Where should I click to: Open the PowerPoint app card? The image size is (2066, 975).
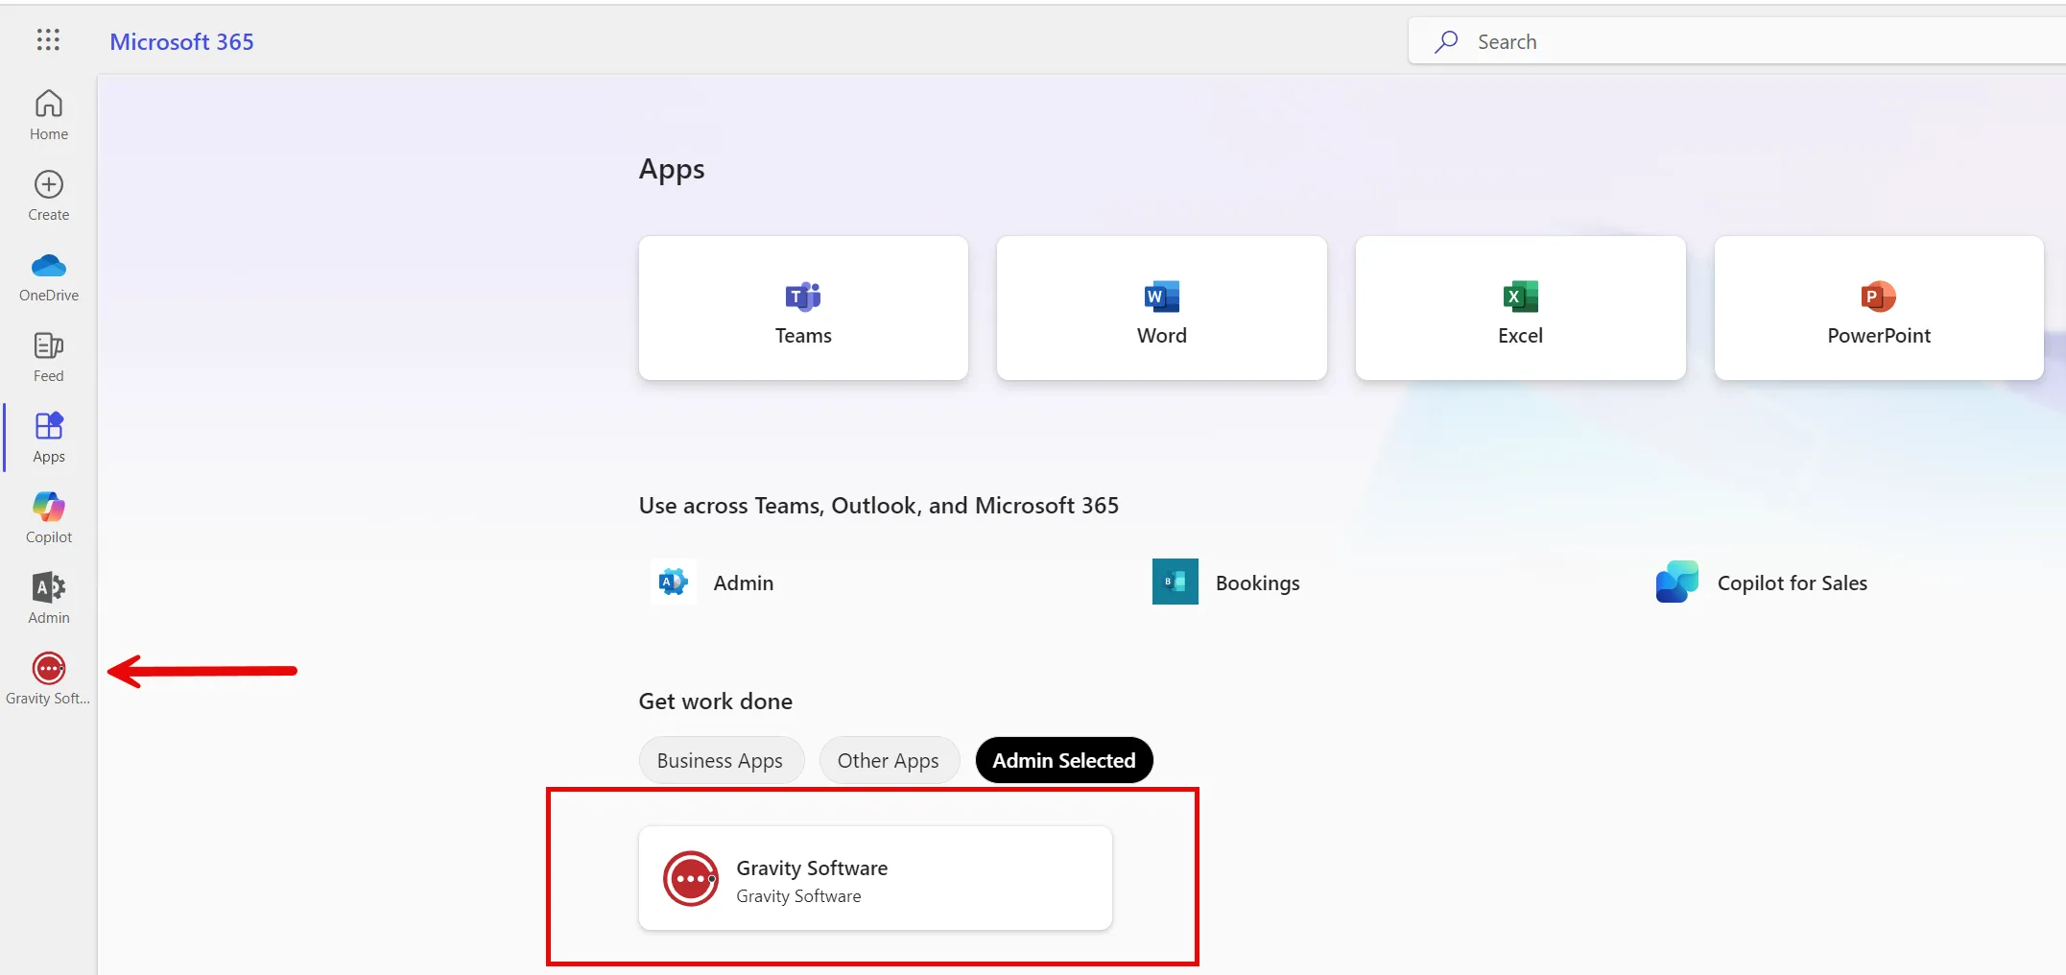pos(1879,308)
